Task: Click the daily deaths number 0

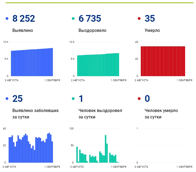Action: [147, 99]
